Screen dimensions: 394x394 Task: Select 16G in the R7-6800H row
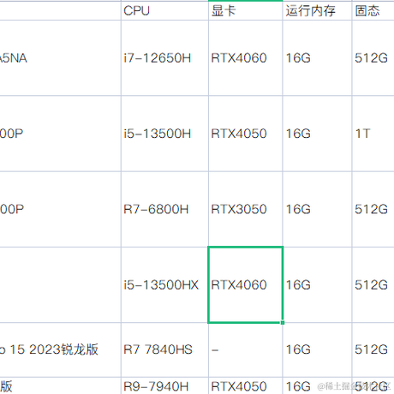click(x=317, y=209)
